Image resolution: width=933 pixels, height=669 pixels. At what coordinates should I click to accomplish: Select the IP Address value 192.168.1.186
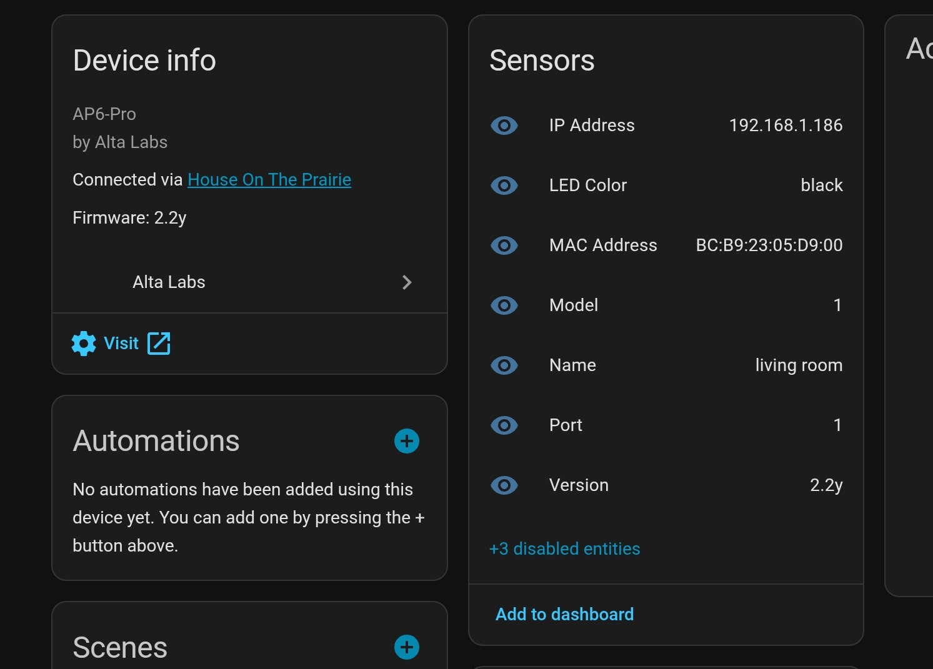(x=786, y=126)
